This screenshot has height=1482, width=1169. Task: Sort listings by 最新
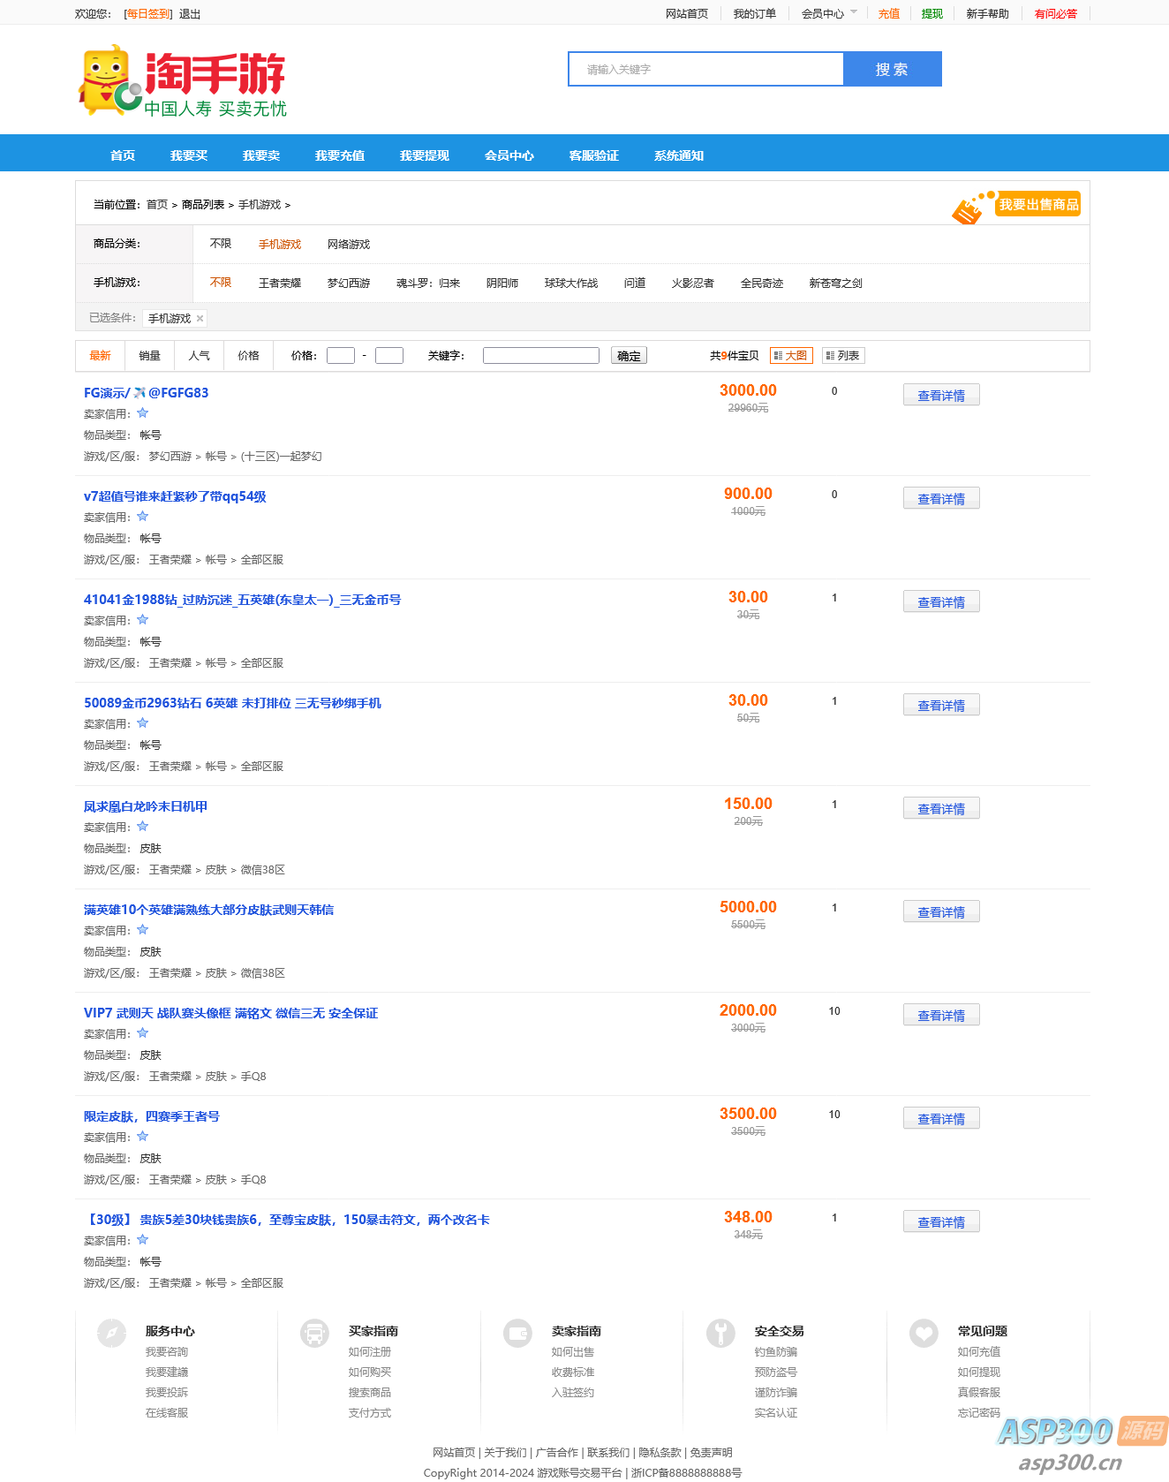pyautogui.click(x=100, y=356)
